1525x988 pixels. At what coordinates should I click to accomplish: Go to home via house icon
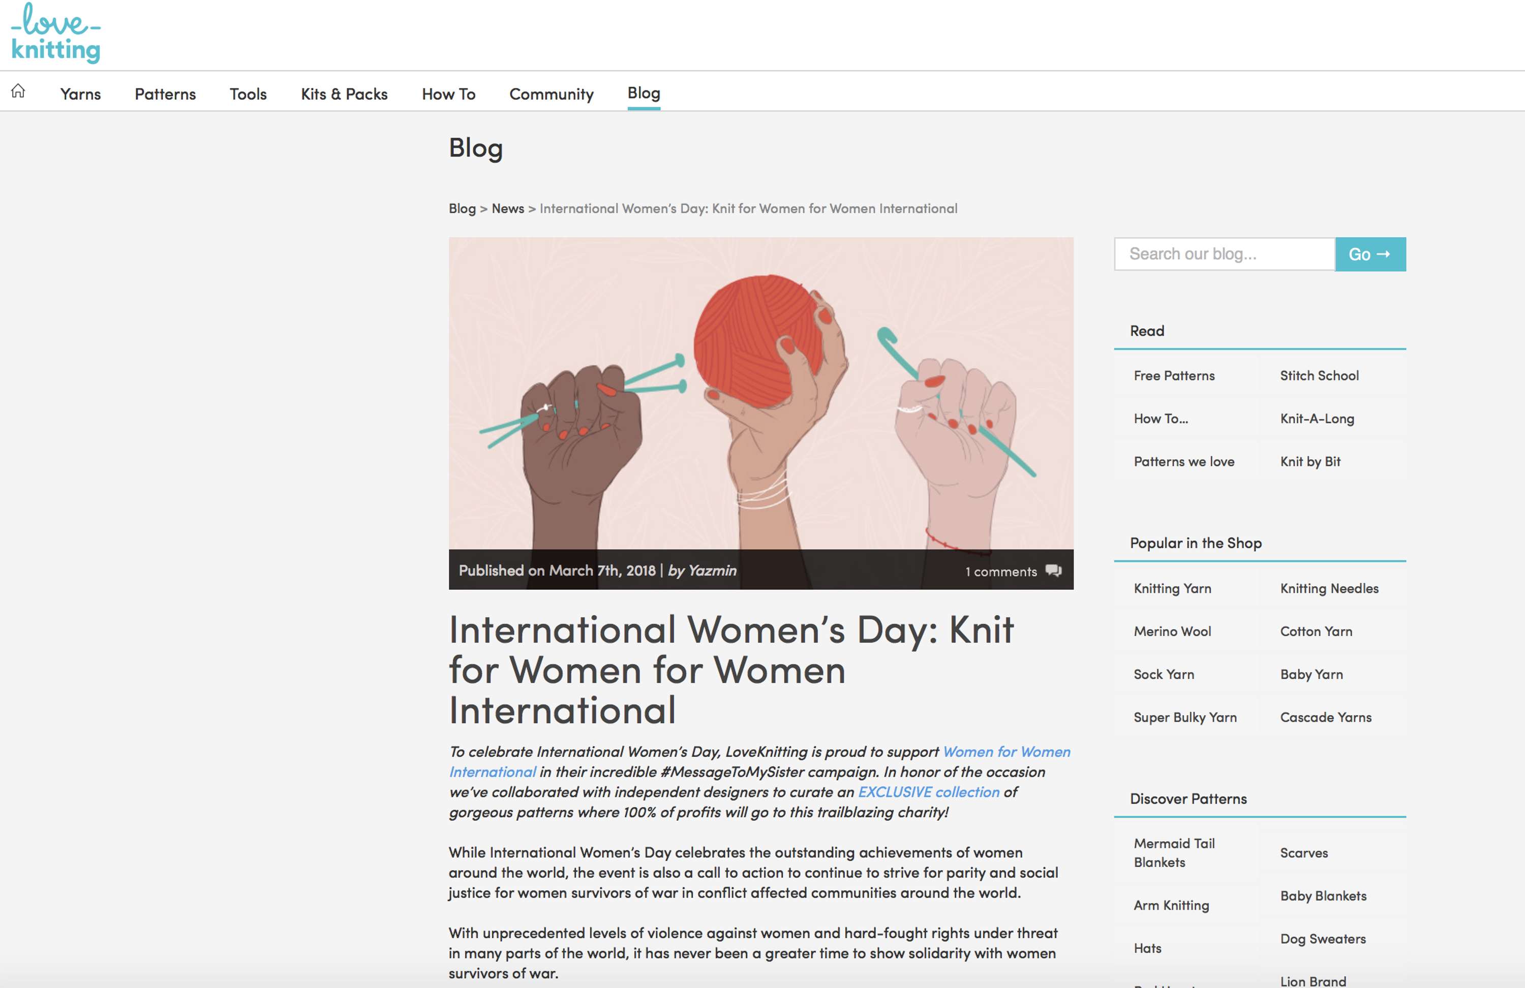18,91
